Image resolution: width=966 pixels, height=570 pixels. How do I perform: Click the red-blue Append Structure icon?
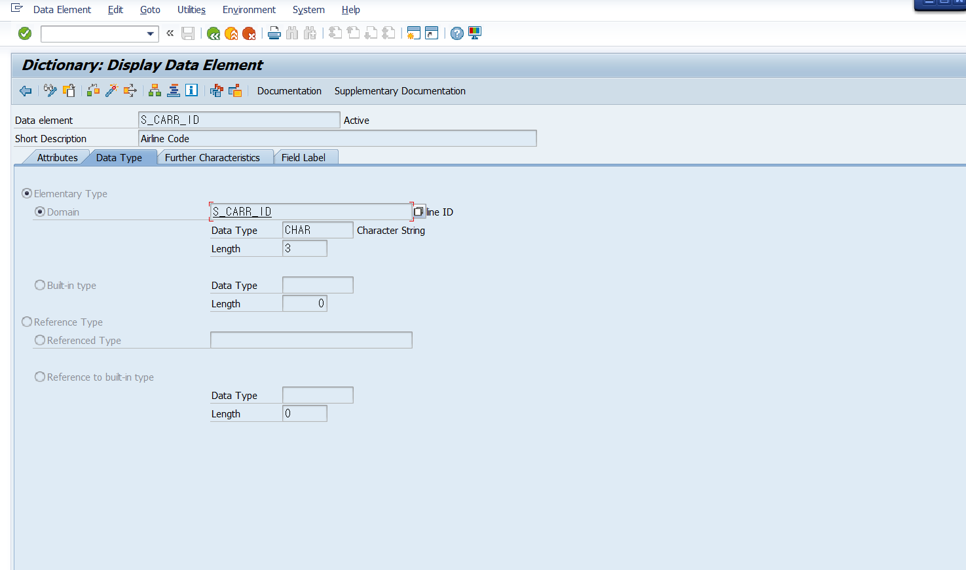217,90
